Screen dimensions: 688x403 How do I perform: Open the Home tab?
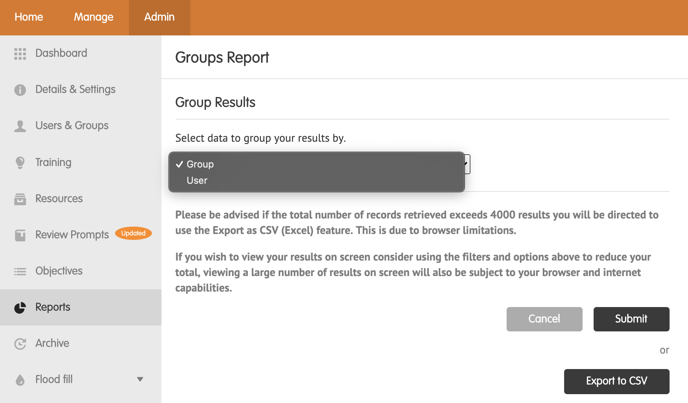[x=29, y=17]
